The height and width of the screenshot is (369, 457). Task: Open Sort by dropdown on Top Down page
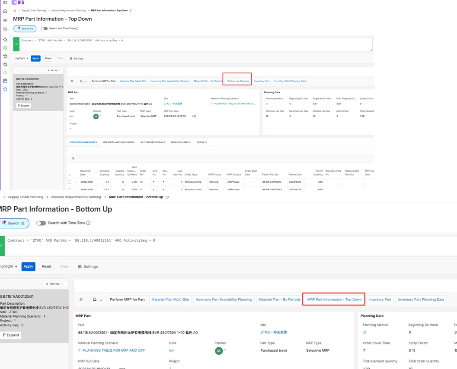[54, 70]
